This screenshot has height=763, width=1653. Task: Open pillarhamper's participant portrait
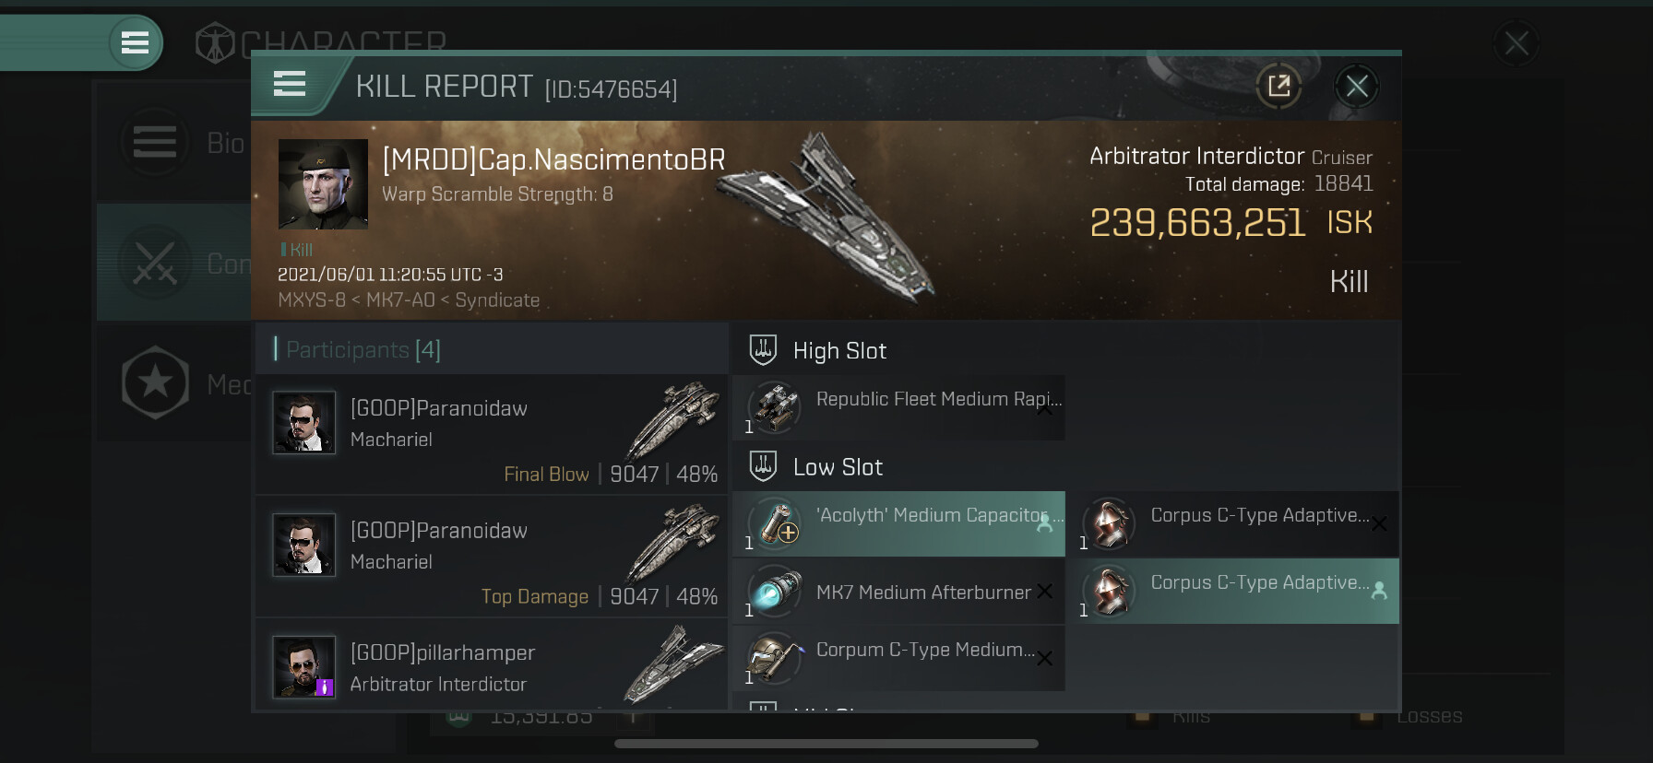pos(303,667)
